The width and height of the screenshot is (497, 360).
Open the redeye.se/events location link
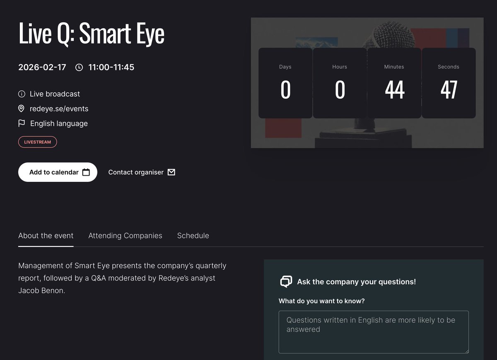click(x=59, y=109)
